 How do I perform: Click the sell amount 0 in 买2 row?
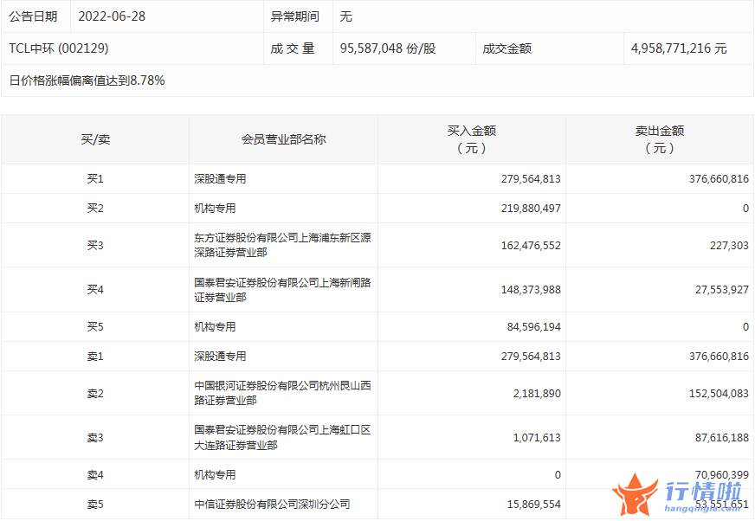pyautogui.click(x=745, y=208)
